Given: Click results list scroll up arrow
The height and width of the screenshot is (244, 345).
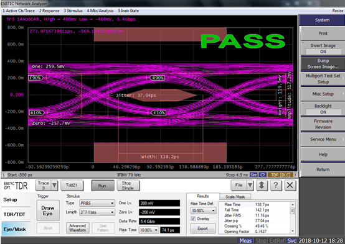Looking at the screenshot, I should click(293, 204).
